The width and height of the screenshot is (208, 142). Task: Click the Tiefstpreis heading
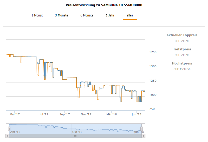[182, 49]
